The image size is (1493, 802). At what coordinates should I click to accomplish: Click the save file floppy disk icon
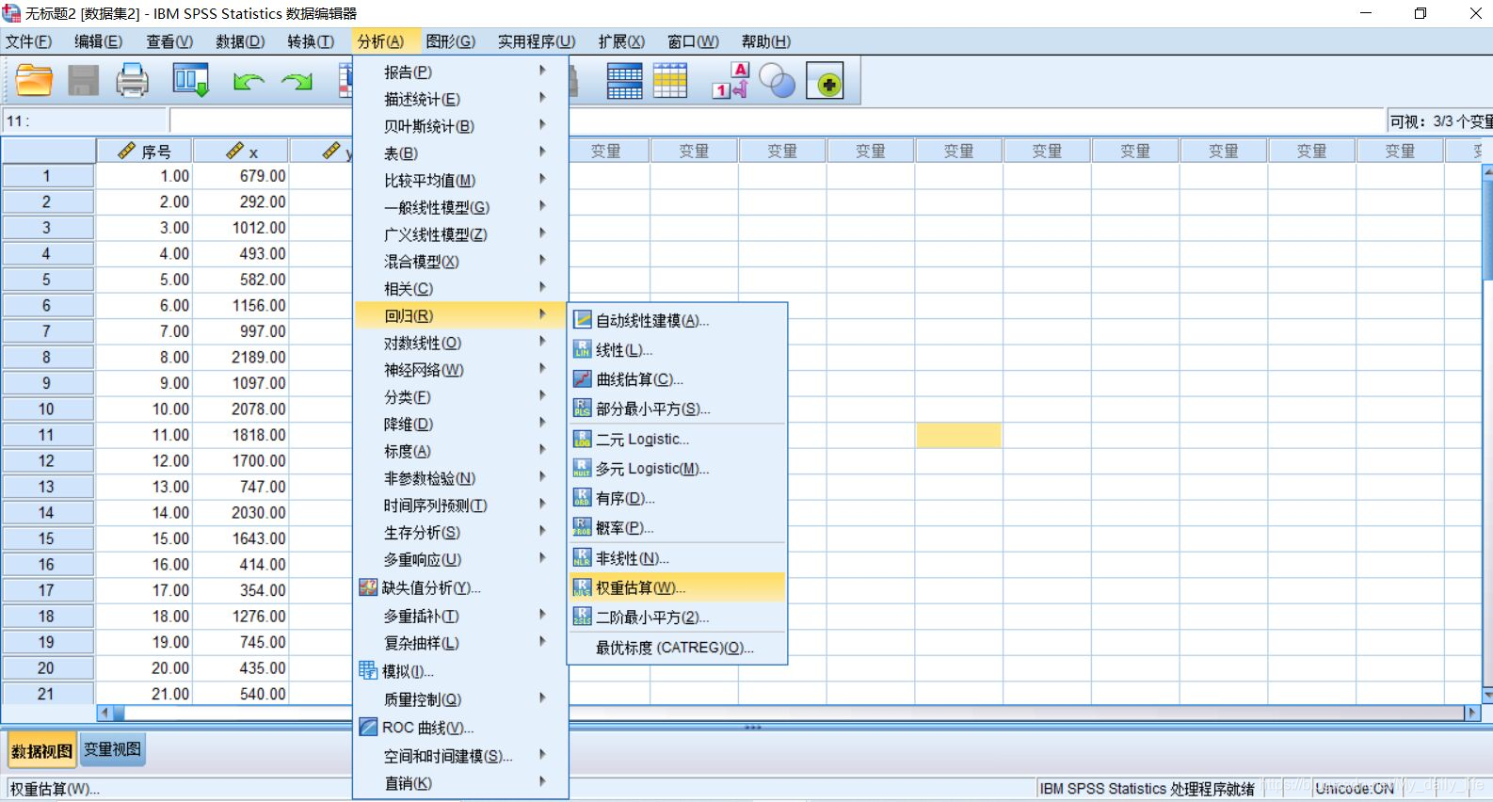point(83,81)
